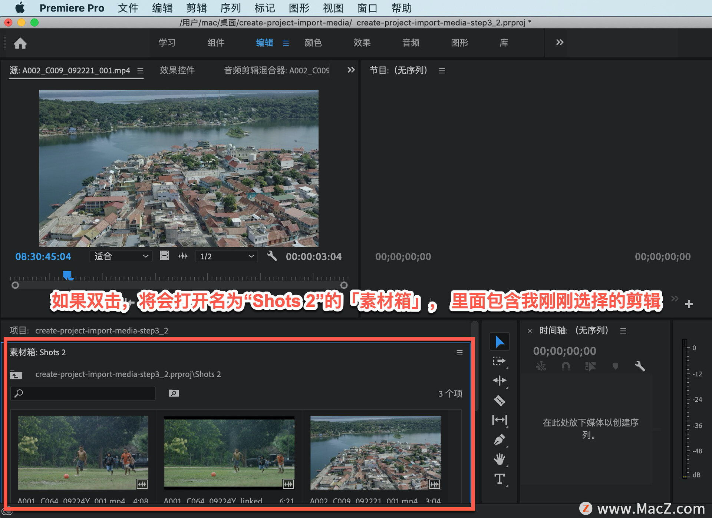
Task: Open timeline wrench display settings
Action: click(640, 366)
